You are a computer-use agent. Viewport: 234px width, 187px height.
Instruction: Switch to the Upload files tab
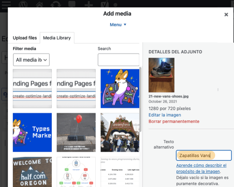coord(25,38)
